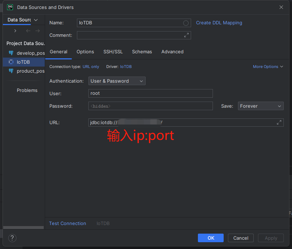The height and width of the screenshot is (249, 292).
Task: Click the Apply button
Action: [x=271, y=238]
